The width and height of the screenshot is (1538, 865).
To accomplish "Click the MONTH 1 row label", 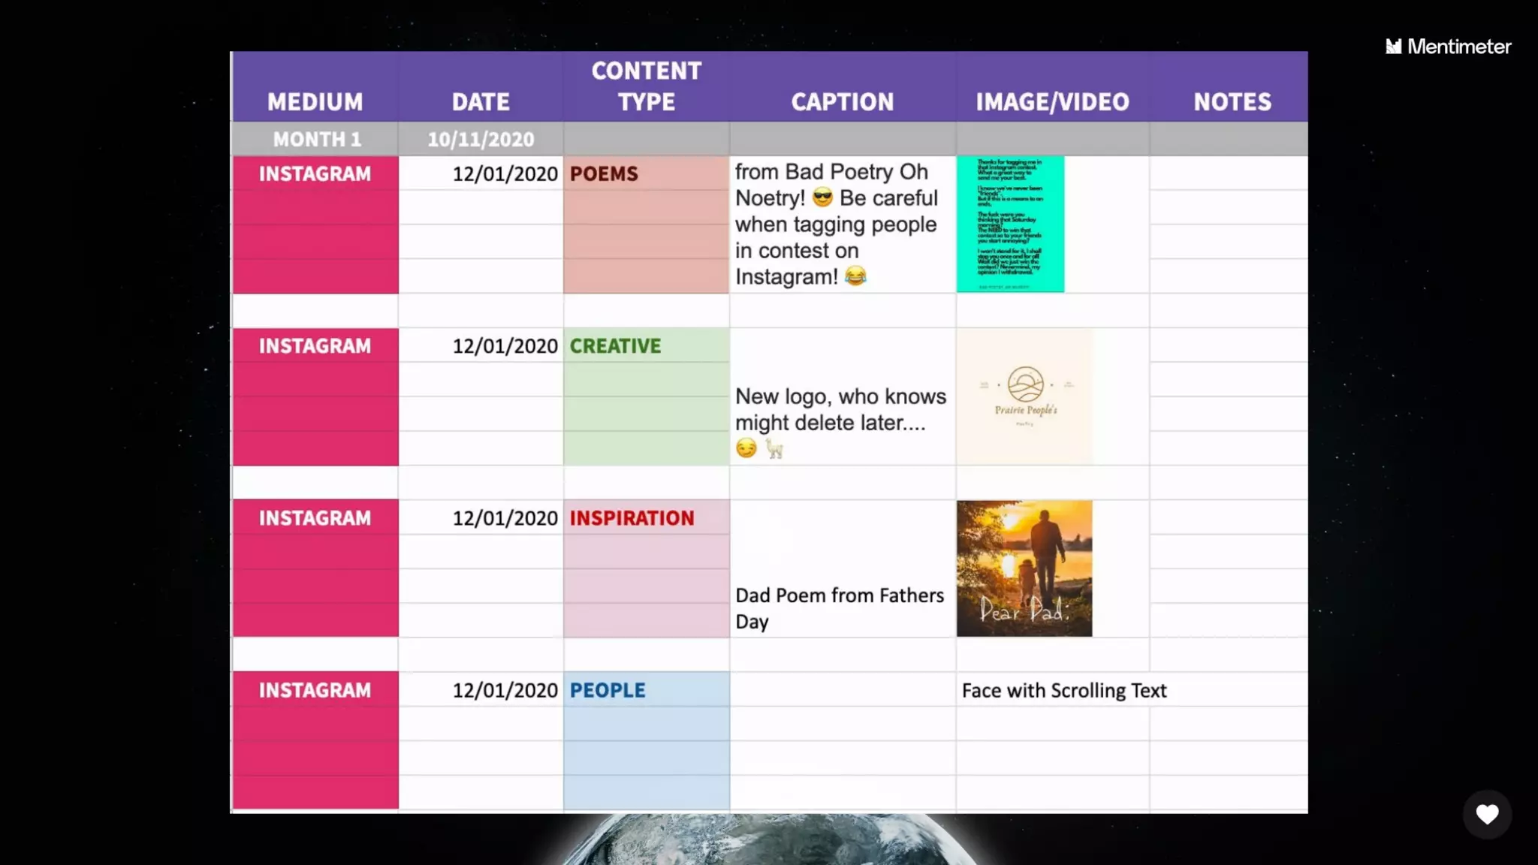I will pyautogui.click(x=317, y=139).
